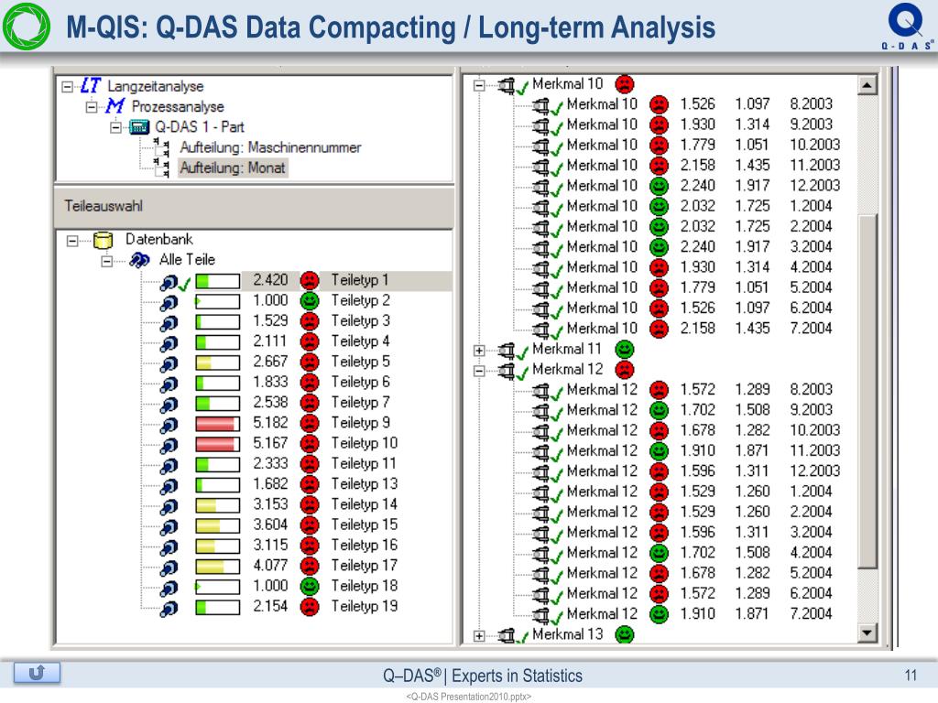Click the Q-DAS 1 - Part calculator icon
938x703 pixels.
tap(139, 127)
